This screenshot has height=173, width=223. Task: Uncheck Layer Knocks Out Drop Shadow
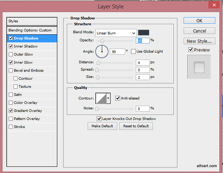(99, 119)
